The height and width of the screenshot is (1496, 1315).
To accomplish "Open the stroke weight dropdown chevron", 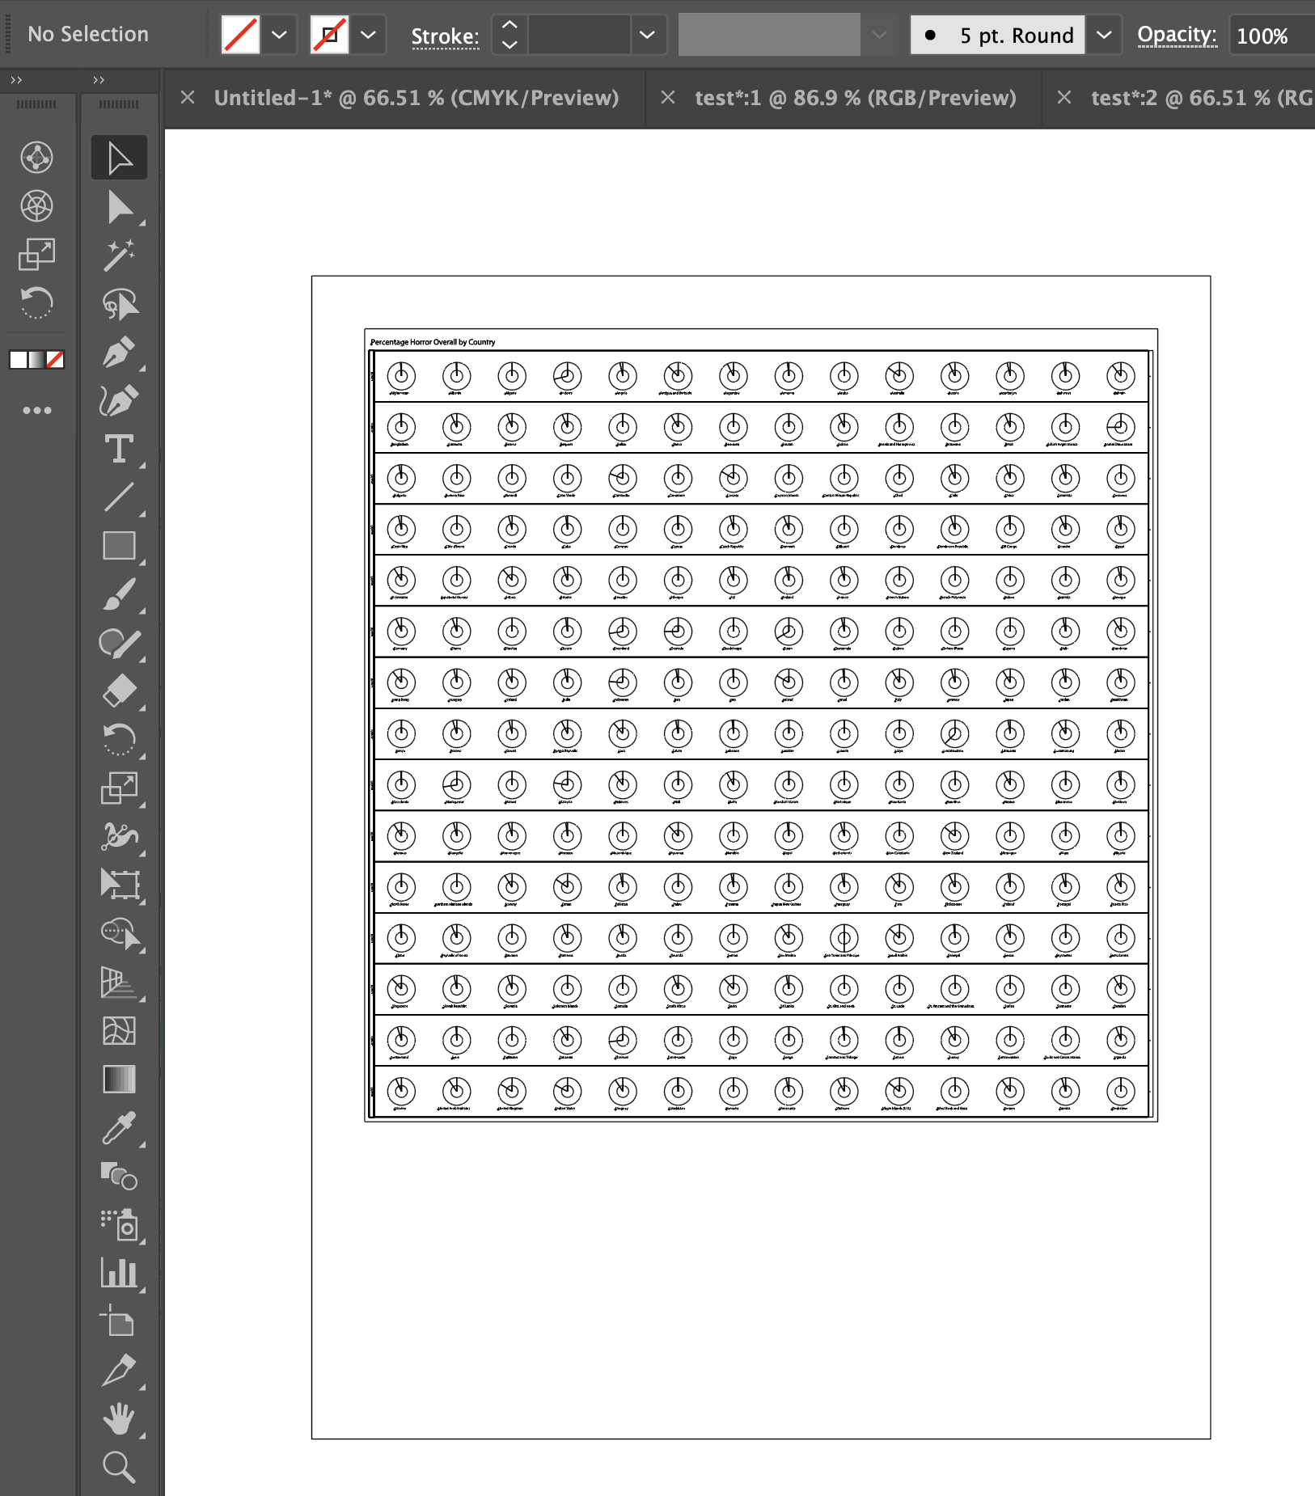I will (x=646, y=35).
